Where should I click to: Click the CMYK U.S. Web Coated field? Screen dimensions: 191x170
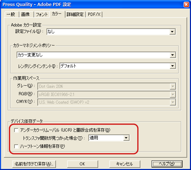(107, 102)
